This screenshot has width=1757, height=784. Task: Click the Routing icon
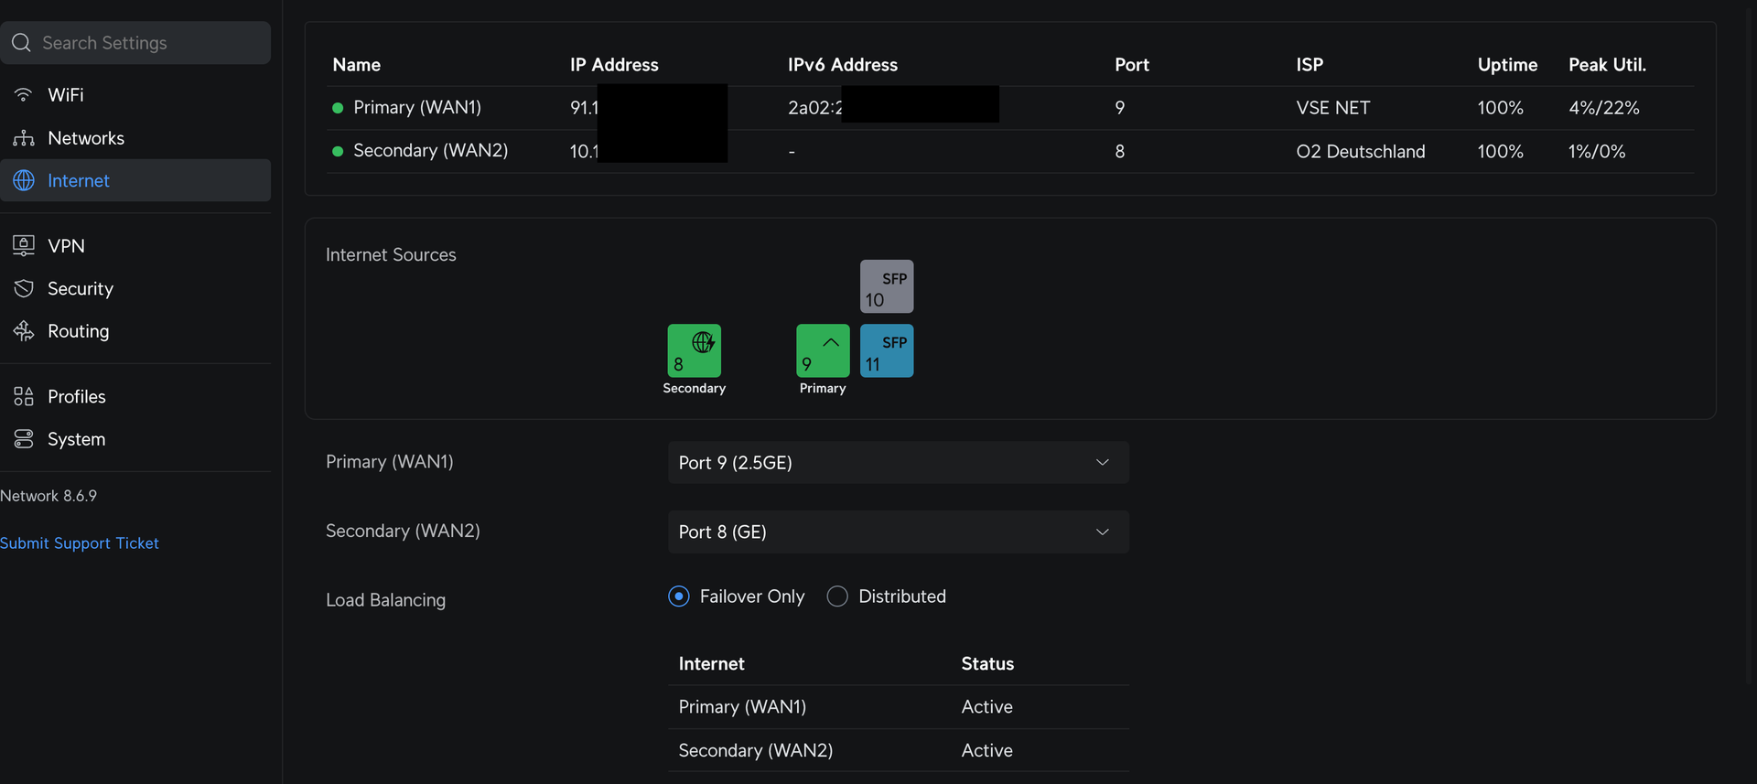tap(23, 331)
